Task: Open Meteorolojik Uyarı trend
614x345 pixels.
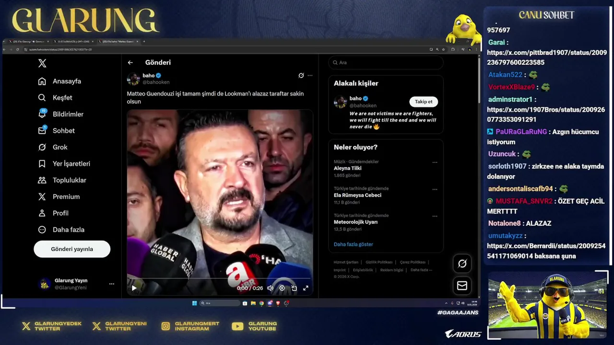Action: click(x=355, y=222)
